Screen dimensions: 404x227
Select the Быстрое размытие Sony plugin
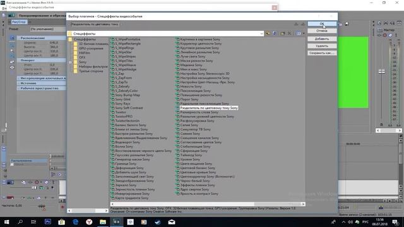[x=134, y=134]
